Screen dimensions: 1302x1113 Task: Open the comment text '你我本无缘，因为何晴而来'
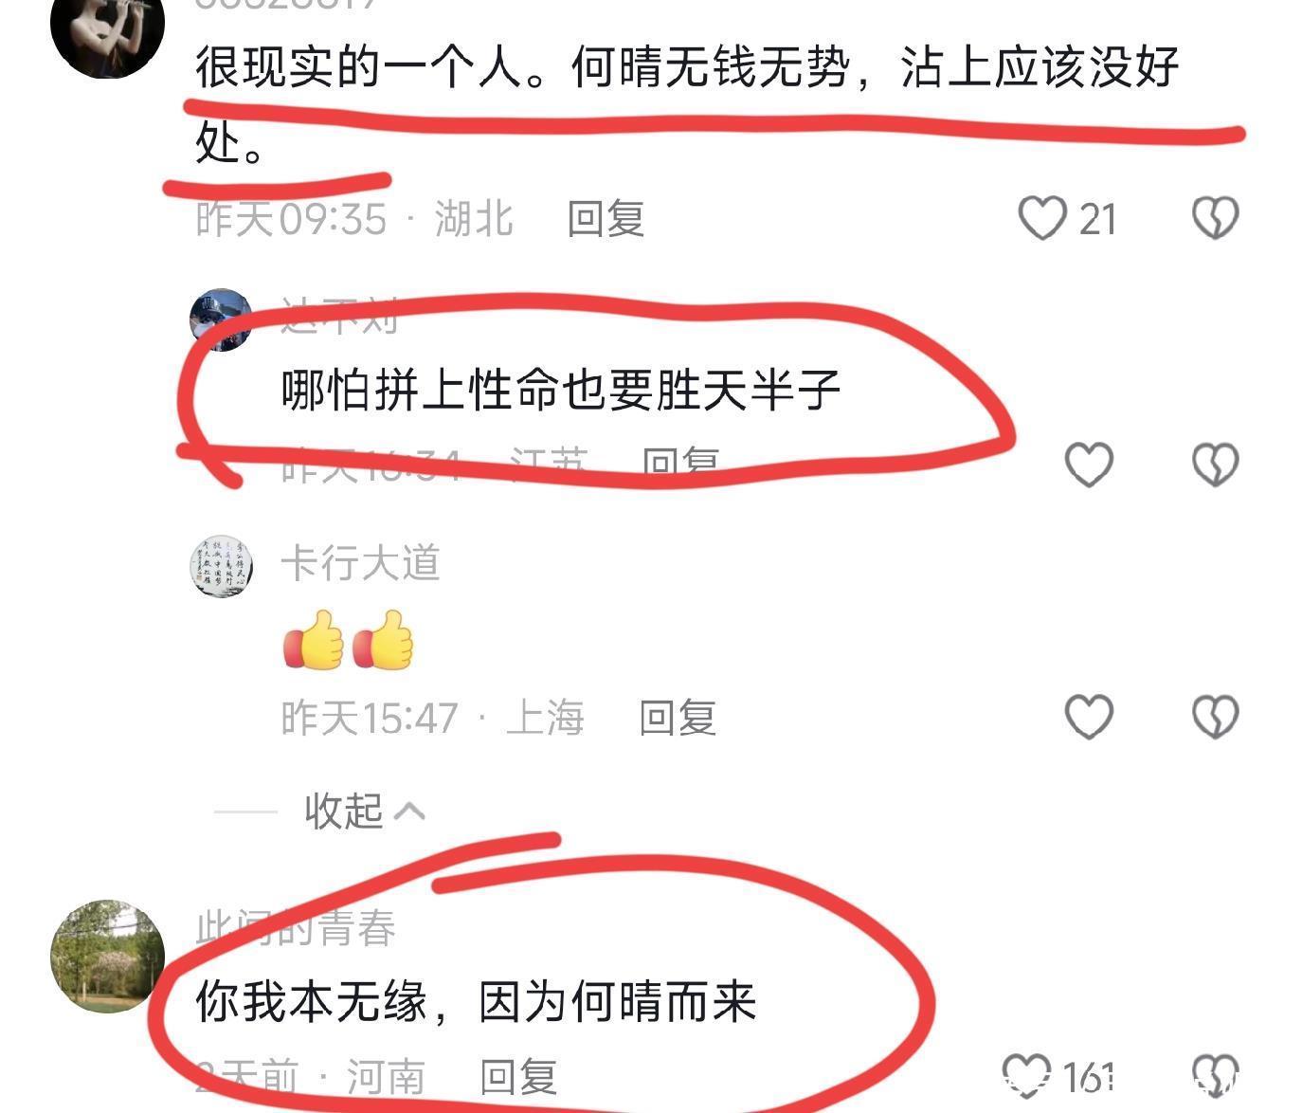(x=476, y=1001)
